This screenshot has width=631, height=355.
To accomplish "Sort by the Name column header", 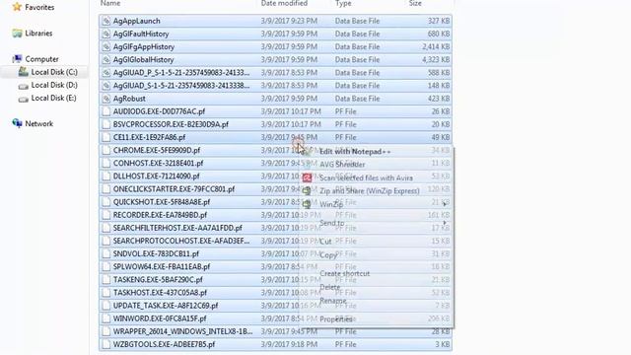I will pyautogui.click(x=110, y=3).
